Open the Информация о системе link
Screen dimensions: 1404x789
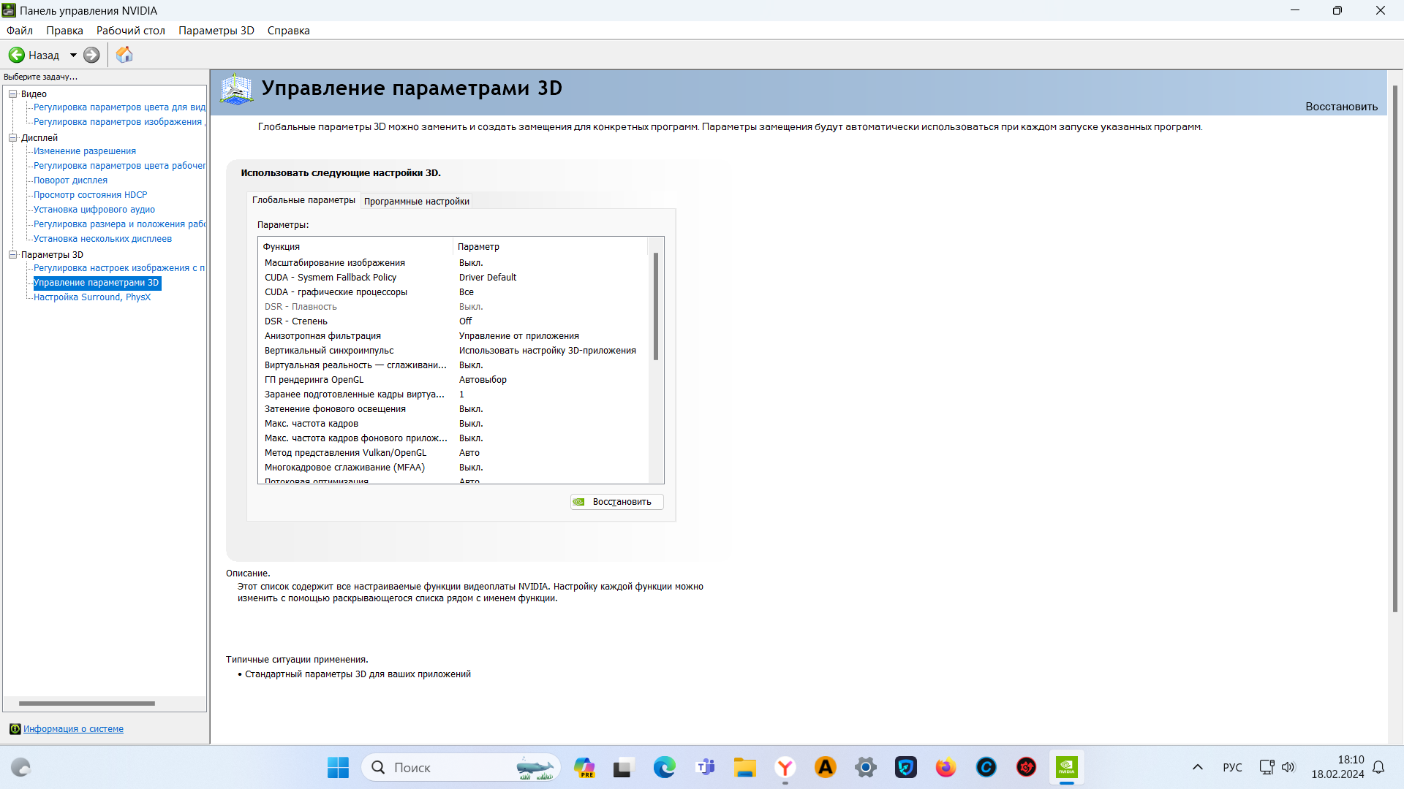tap(73, 729)
